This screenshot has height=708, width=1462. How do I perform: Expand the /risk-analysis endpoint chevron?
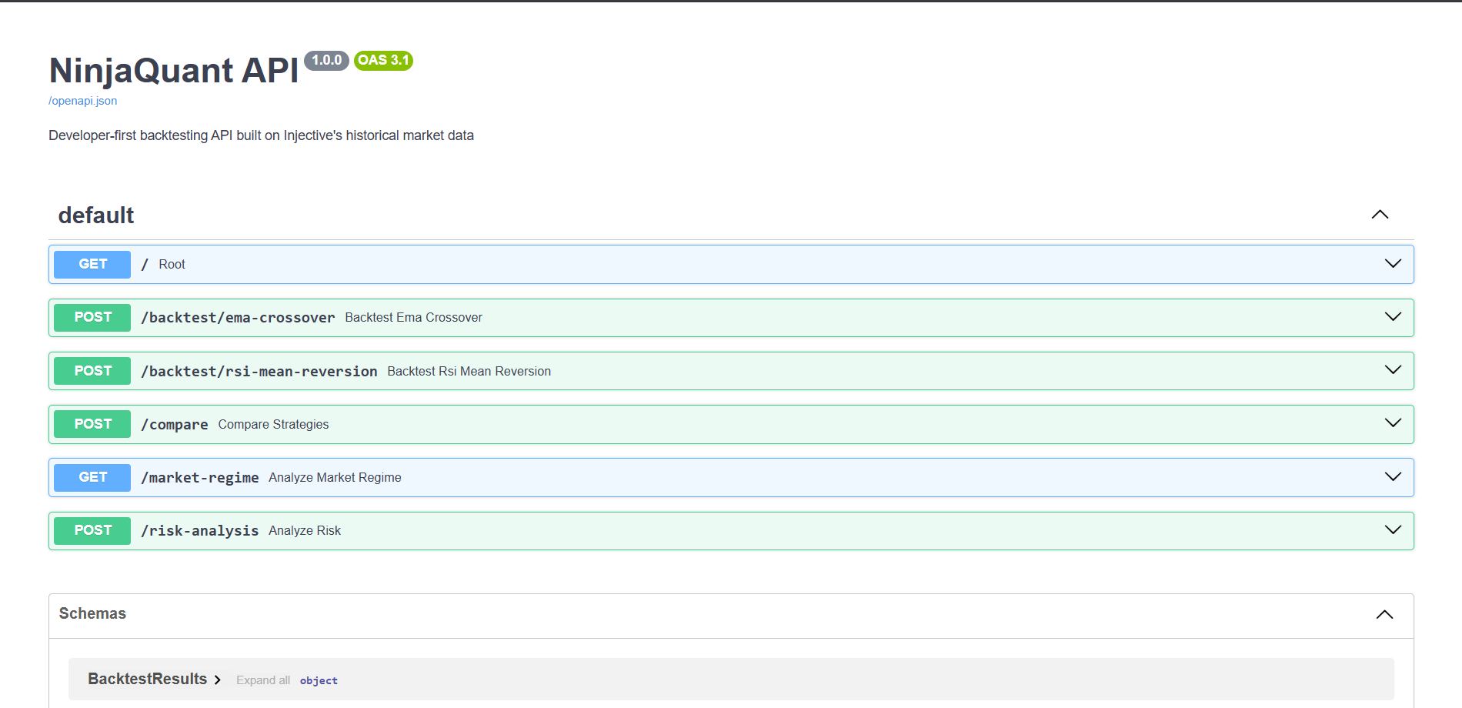1393,530
